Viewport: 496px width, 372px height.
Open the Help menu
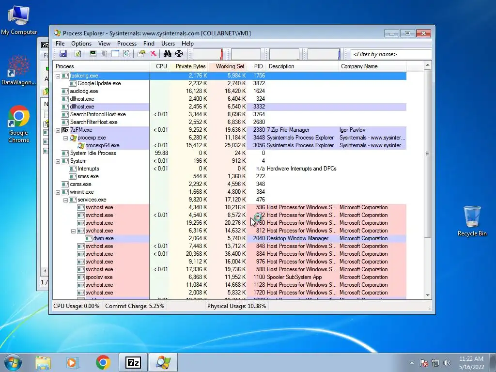(187, 44)
